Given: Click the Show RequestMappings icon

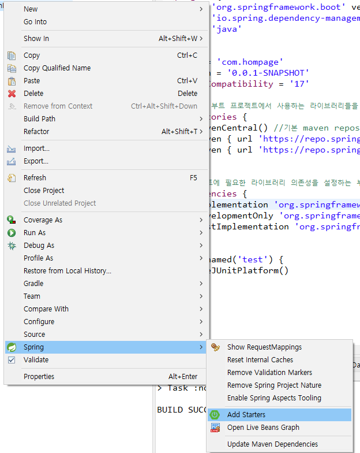Looking at the screenshot, I should 215,347.
